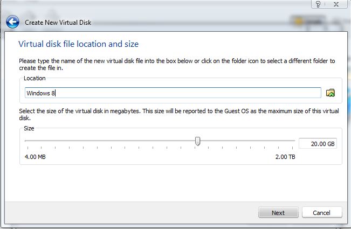This screenshot has height=229, width=351.
Task: Click slider track left of the handle
Action: pos(108,141)
